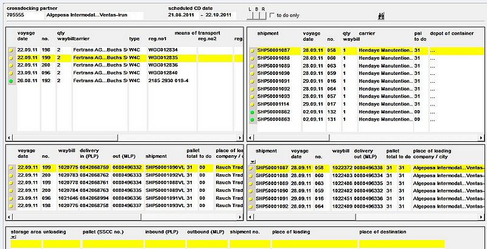Click status dot of waybill 1020778 row
This screenshot has width=487, height=249.
pyautogui.click(x=11, y=183)
